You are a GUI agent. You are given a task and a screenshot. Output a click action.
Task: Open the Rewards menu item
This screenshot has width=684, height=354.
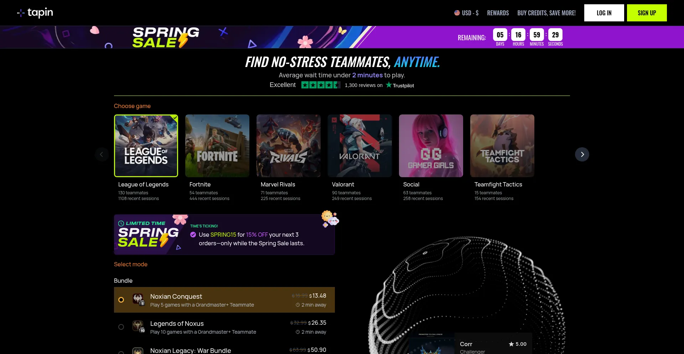click(498, 13)
